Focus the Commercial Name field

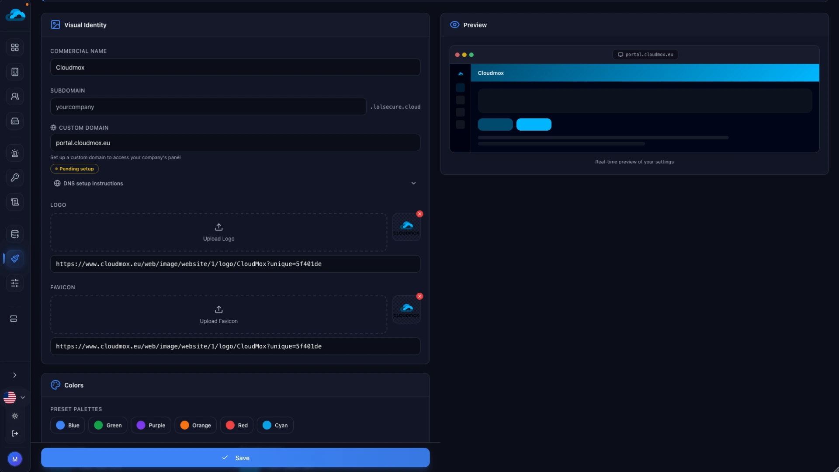(x=235, y=67)
